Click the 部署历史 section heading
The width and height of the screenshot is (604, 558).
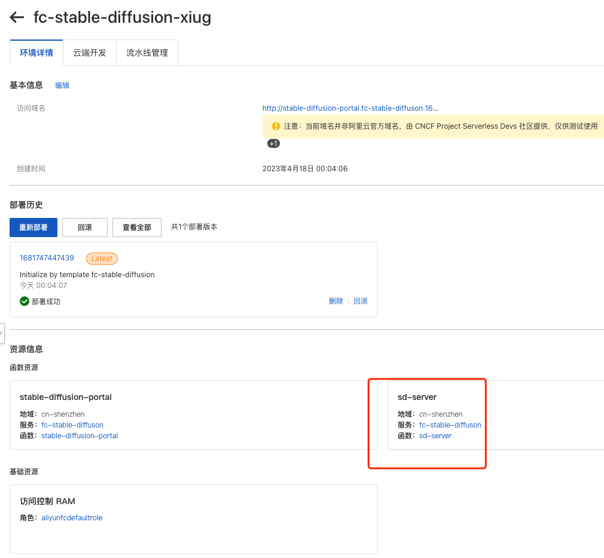click(x=26, y=205)
